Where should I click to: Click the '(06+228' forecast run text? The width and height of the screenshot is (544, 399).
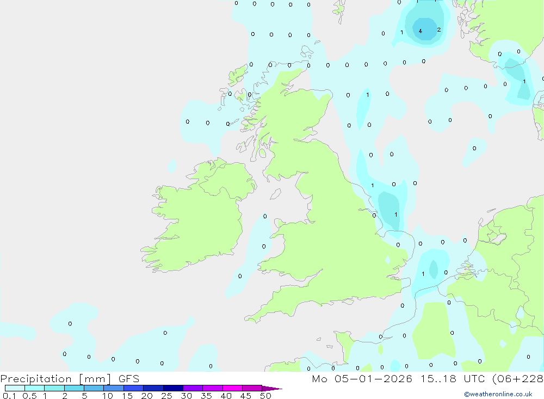[x=518, y=379]
